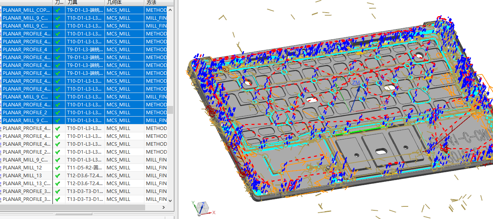Click green checkmark status in PLANAR_MILL_13 row
This screenshot has width=493, height=219.
58,175
